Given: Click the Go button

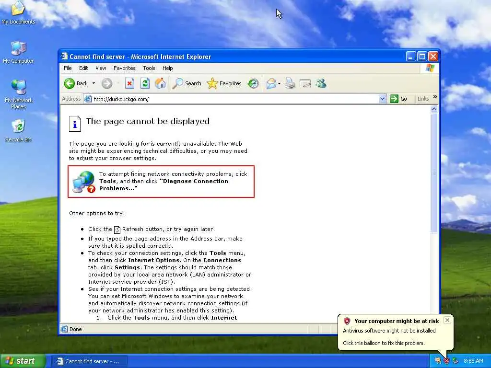Looking at the screenshot, I should (x=398, y=99).
